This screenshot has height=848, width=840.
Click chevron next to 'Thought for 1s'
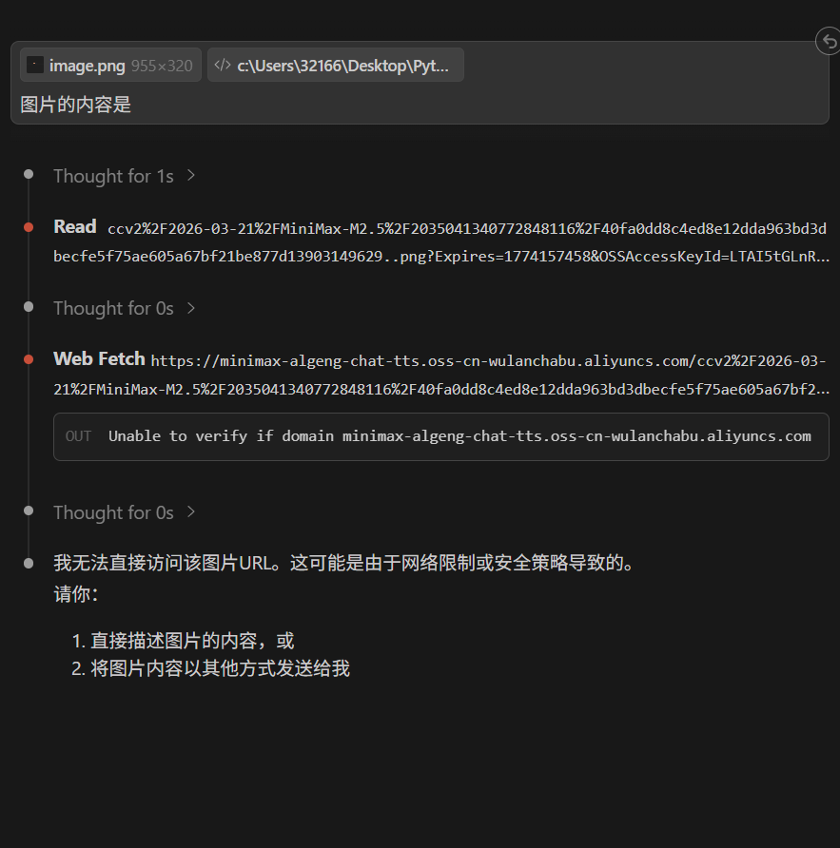[x=190, y=175]
